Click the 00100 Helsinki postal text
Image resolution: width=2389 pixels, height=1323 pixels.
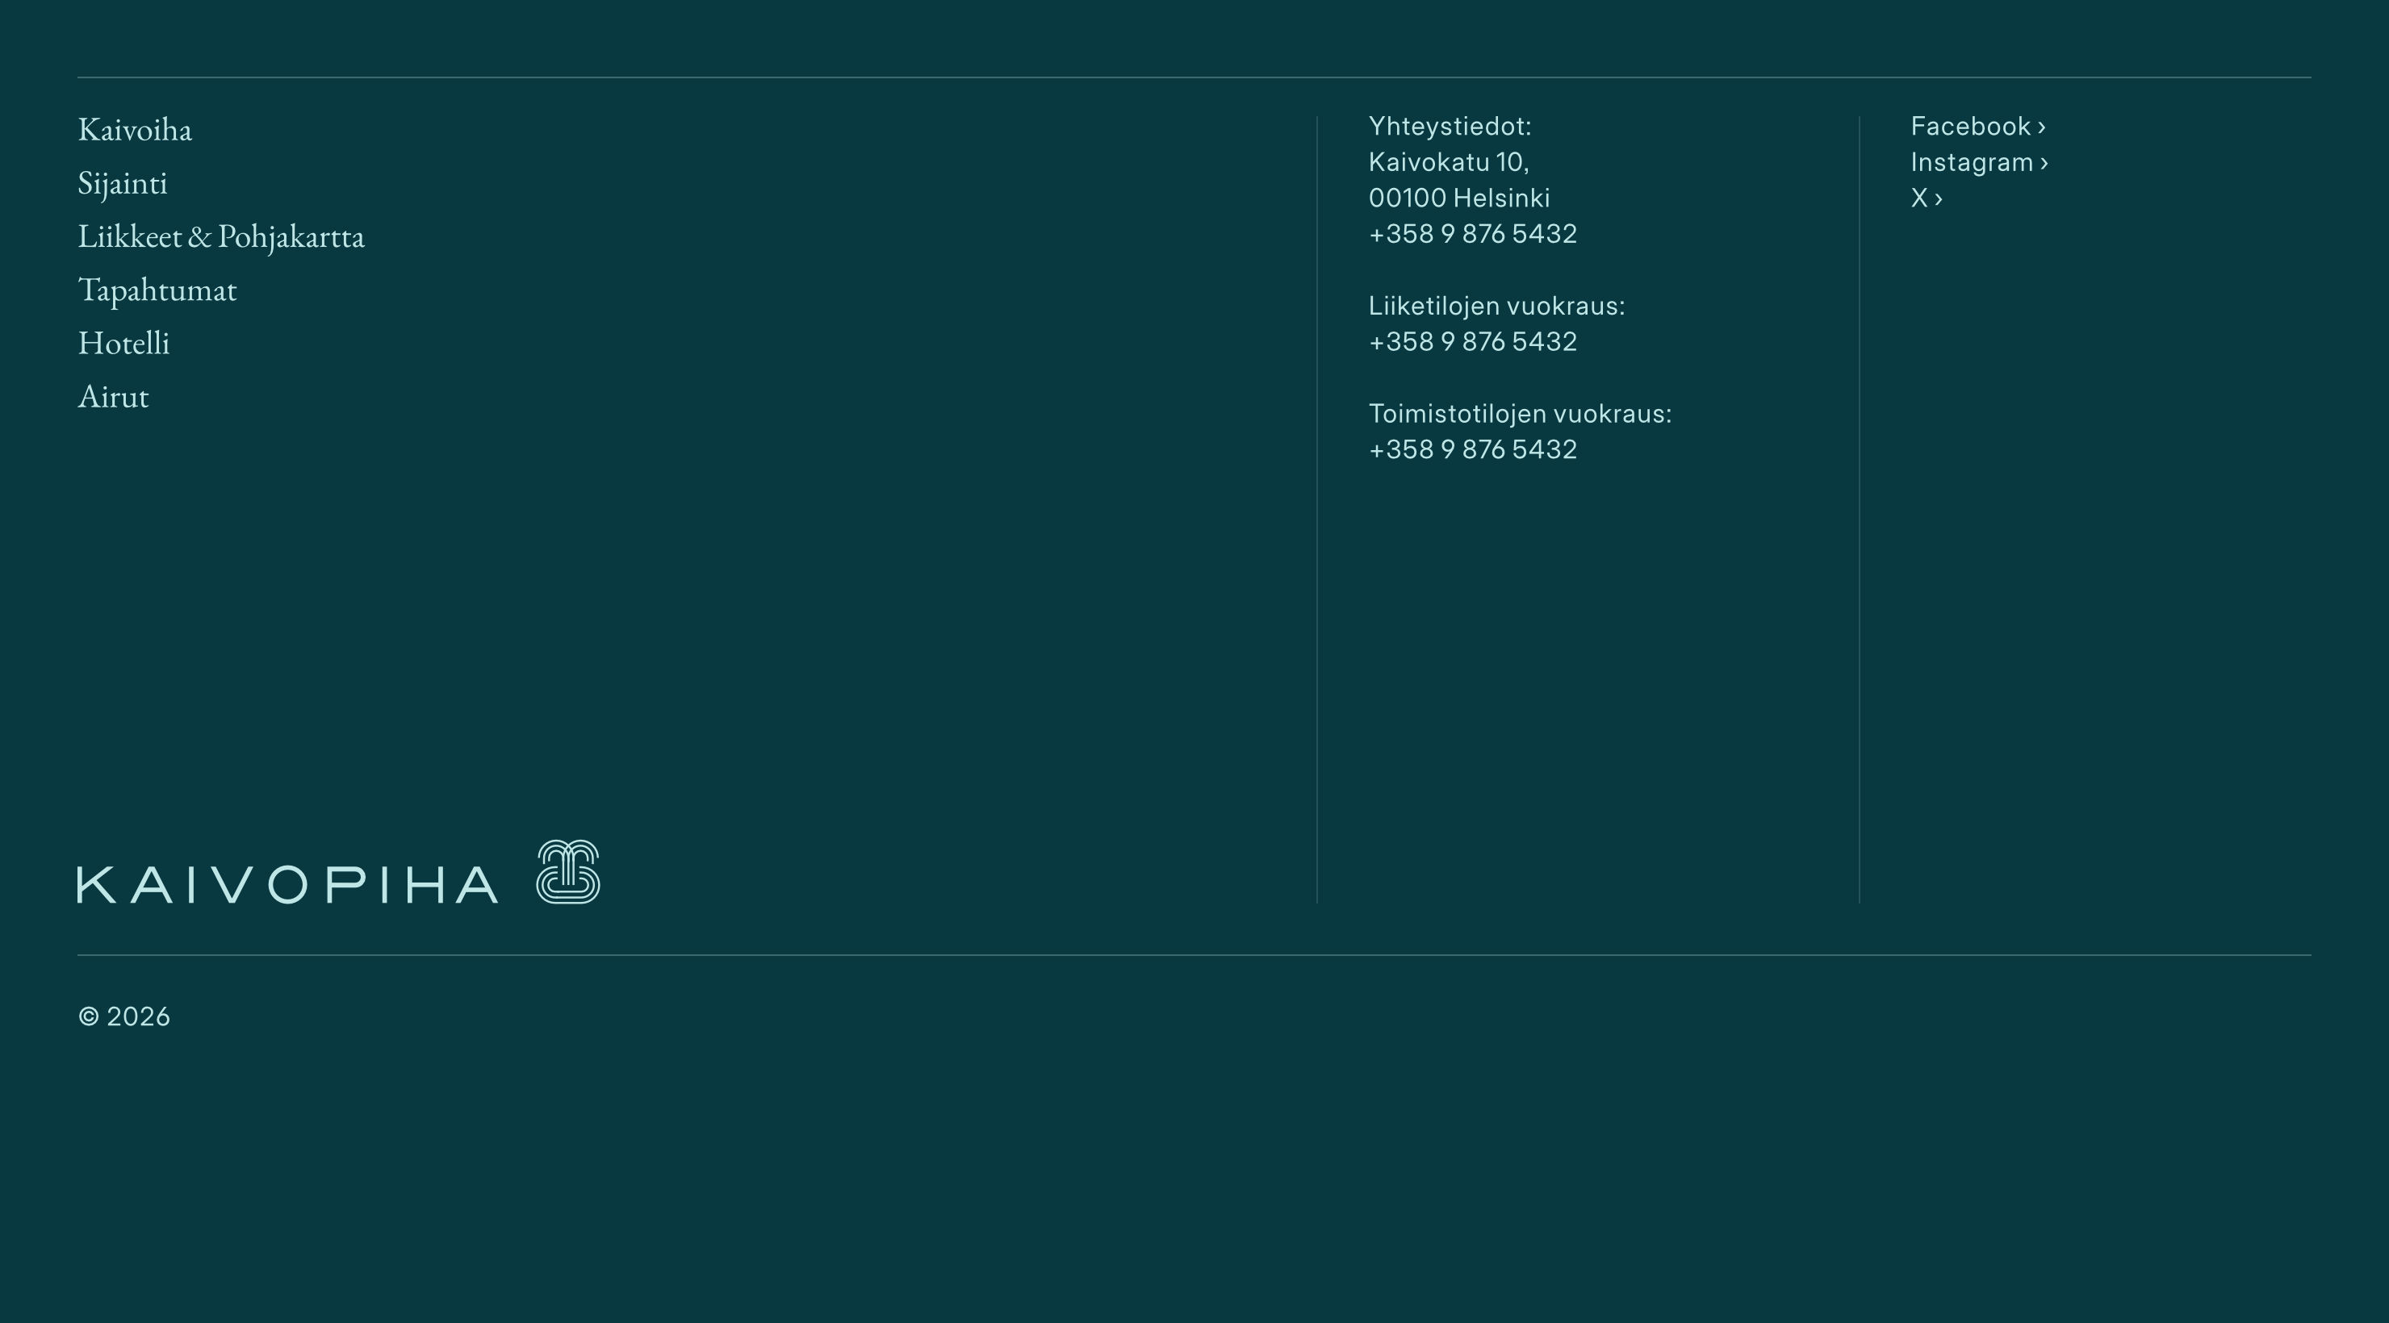1458,198
